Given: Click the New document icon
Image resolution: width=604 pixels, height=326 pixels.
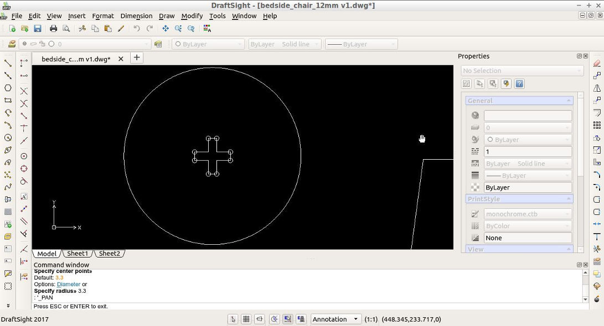Looking at the screenshot, I should point(12,28).
